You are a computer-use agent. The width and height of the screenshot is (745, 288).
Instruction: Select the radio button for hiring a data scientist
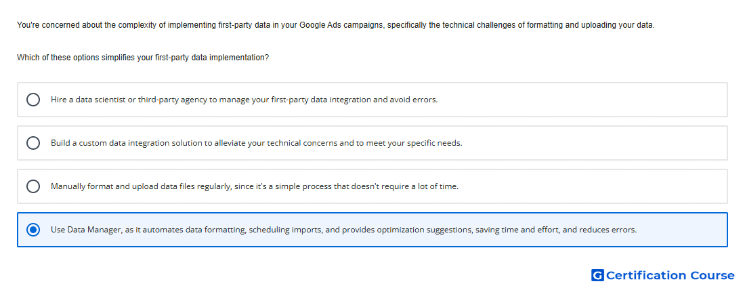pyautogui.click(x=33, y=100)
